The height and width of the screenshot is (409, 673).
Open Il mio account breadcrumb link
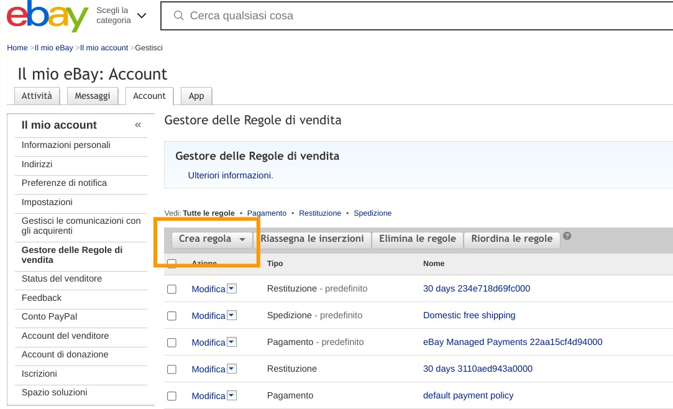coord(104,48)
